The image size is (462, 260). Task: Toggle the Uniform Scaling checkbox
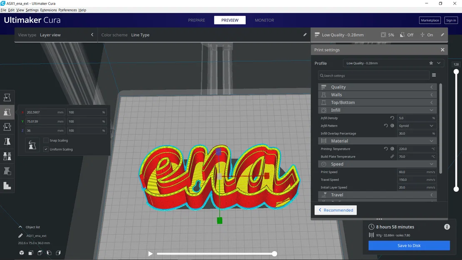tap(46, 149)
